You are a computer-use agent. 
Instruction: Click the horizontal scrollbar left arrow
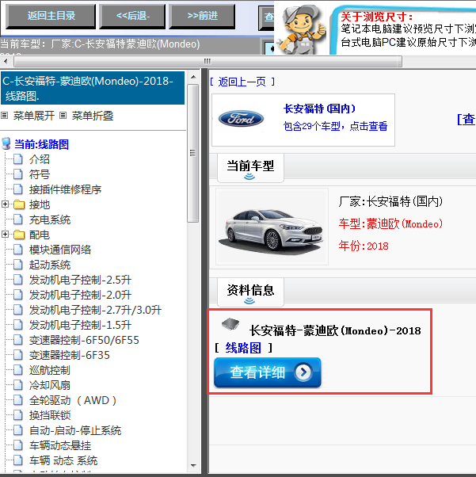coord(6,61)
